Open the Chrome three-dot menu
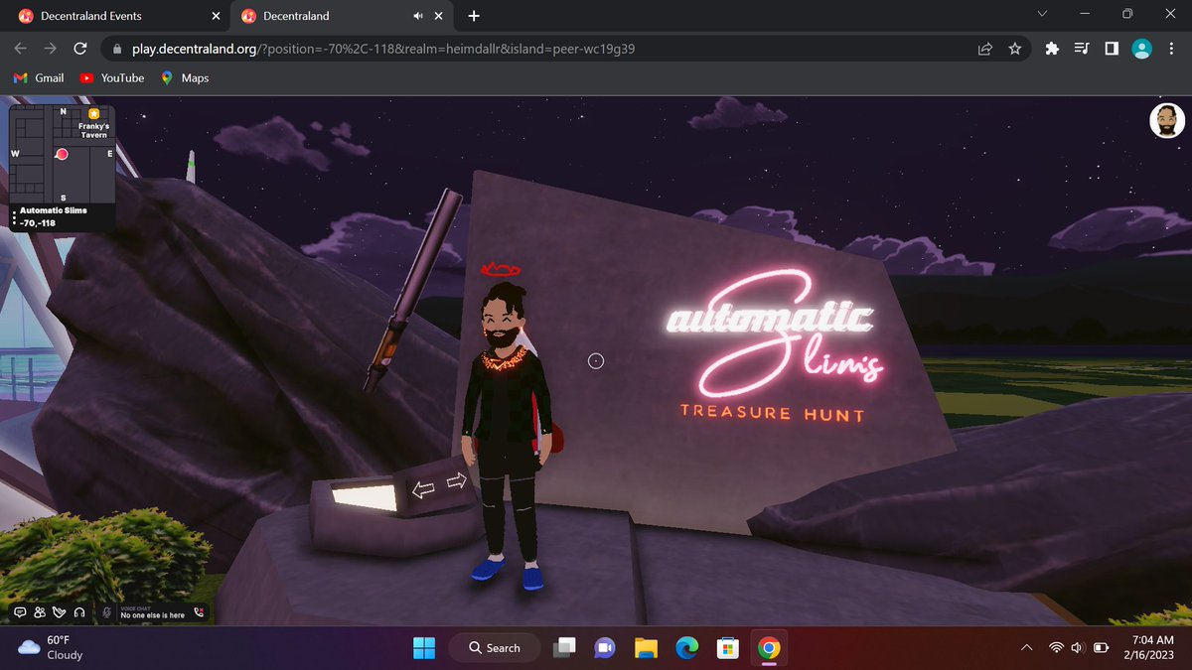This screenshot has width=1192, height=670. click(x=1172, y=48)
